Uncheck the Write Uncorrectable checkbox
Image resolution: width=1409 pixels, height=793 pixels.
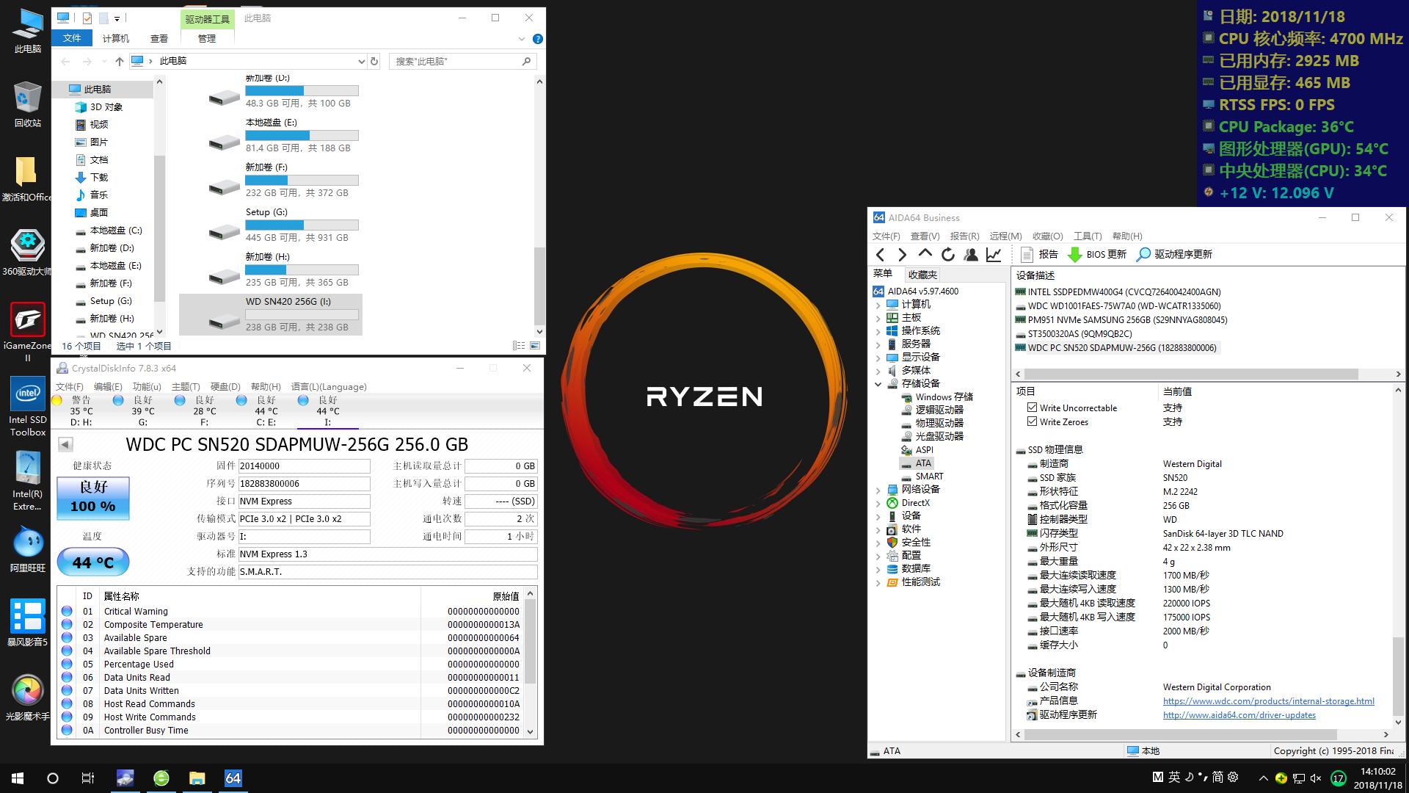[x=1032, y=408]
